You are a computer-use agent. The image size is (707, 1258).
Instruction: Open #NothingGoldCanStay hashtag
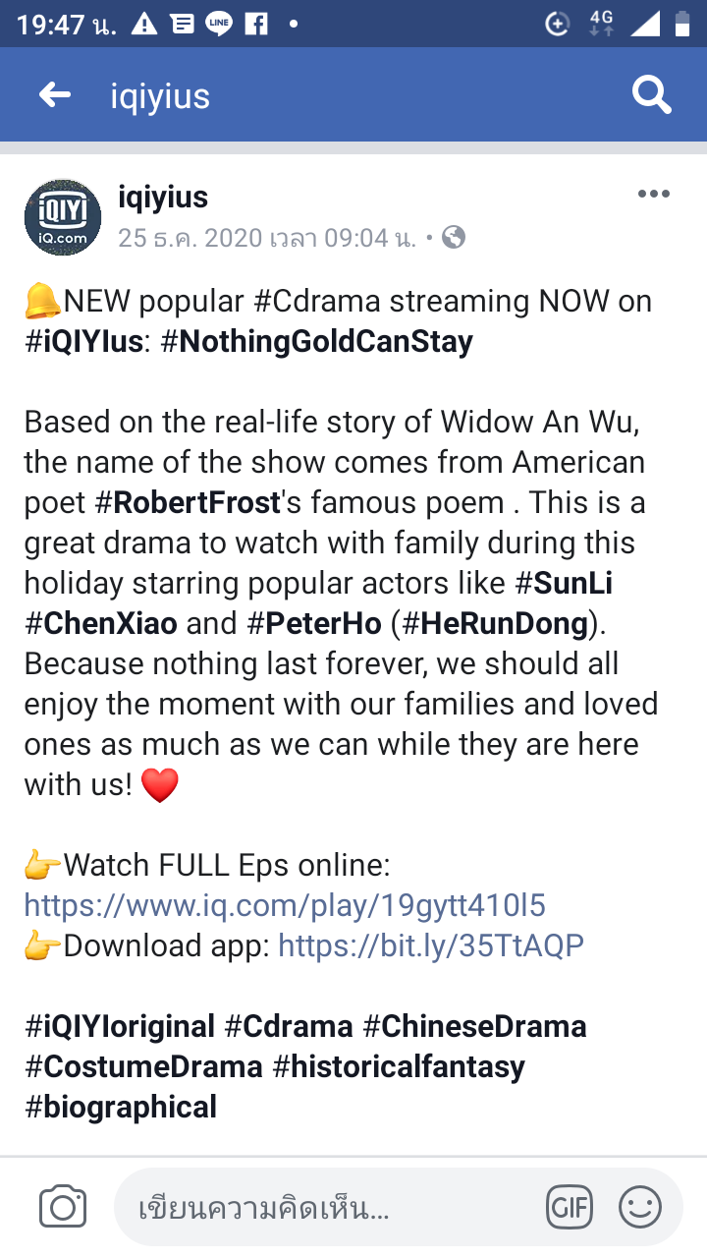(x=316, y=341)
